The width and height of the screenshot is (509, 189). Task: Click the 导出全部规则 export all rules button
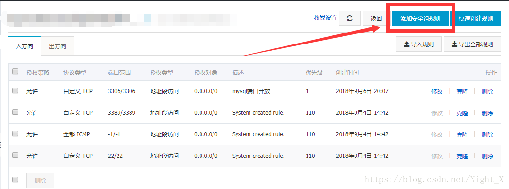(x=473, y=44)
